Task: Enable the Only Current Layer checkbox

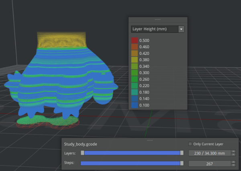Action: pos(190,144)
